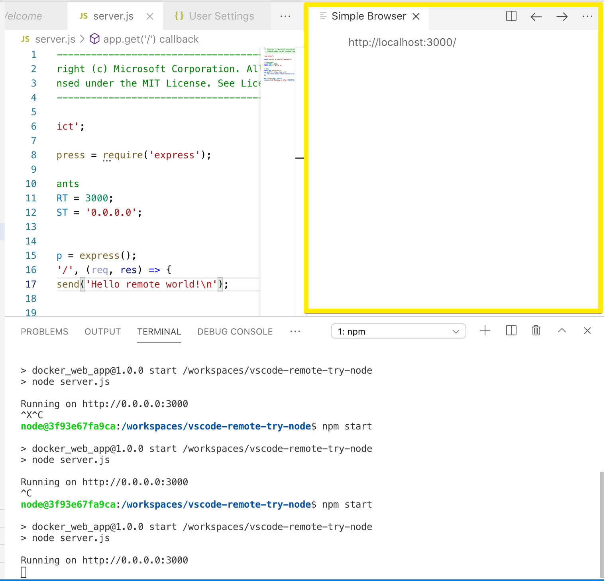Switch to the Output panel

coord(102,331)
